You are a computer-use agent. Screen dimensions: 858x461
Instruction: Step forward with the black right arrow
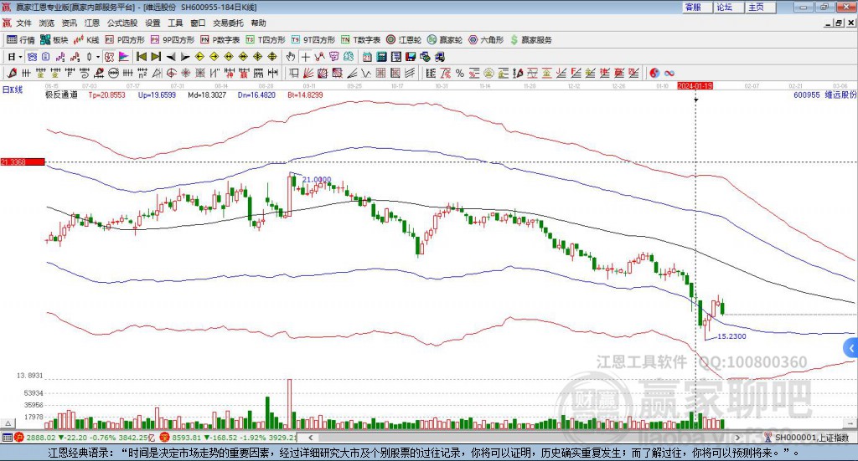(x=185, y=57)
